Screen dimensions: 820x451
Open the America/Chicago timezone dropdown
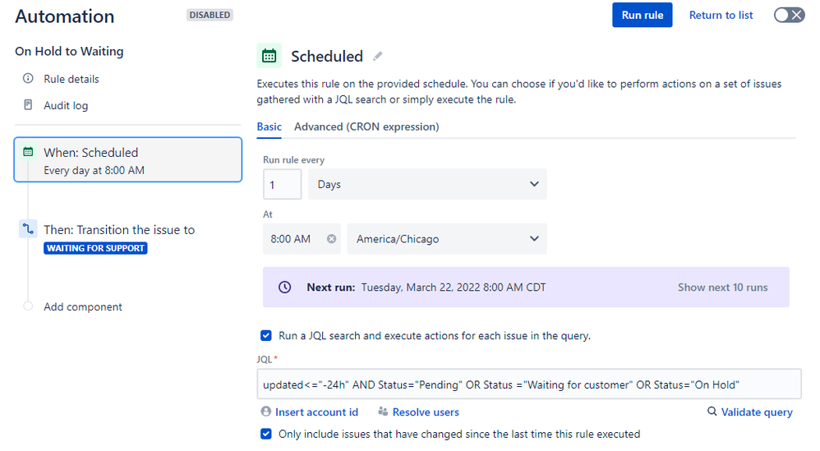447,239
